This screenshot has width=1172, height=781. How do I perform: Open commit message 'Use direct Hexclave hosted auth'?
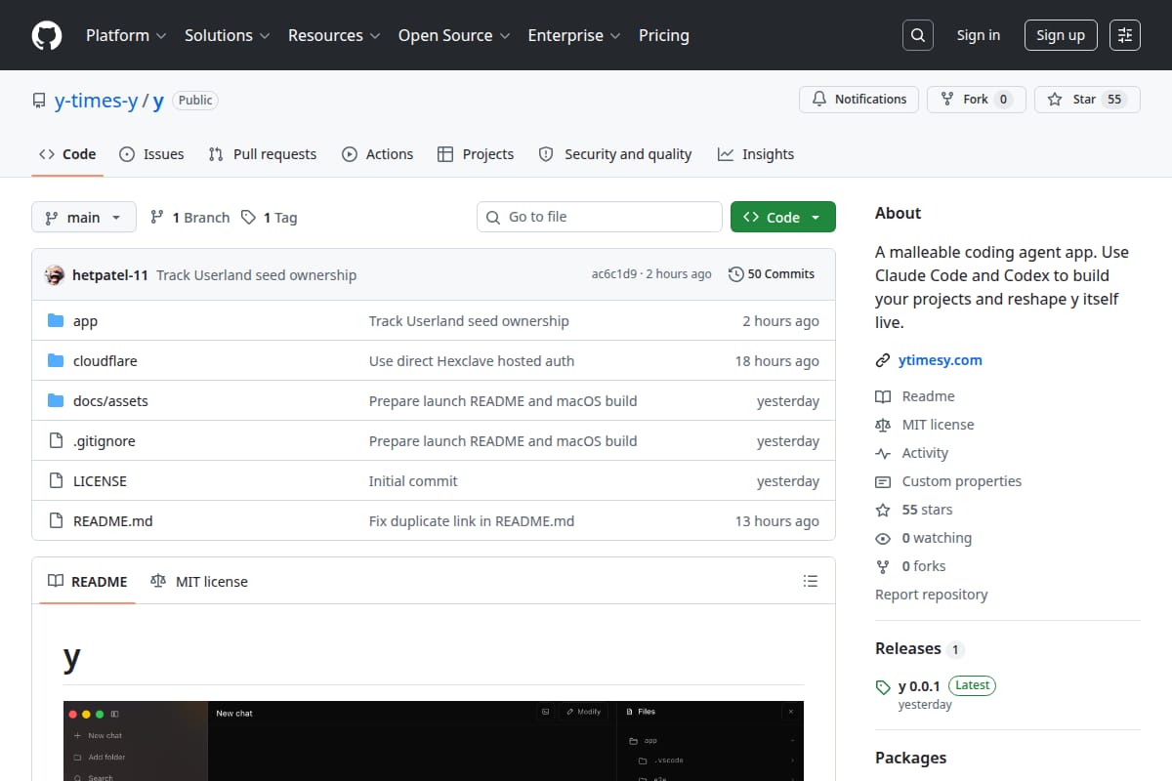[472, 361]
